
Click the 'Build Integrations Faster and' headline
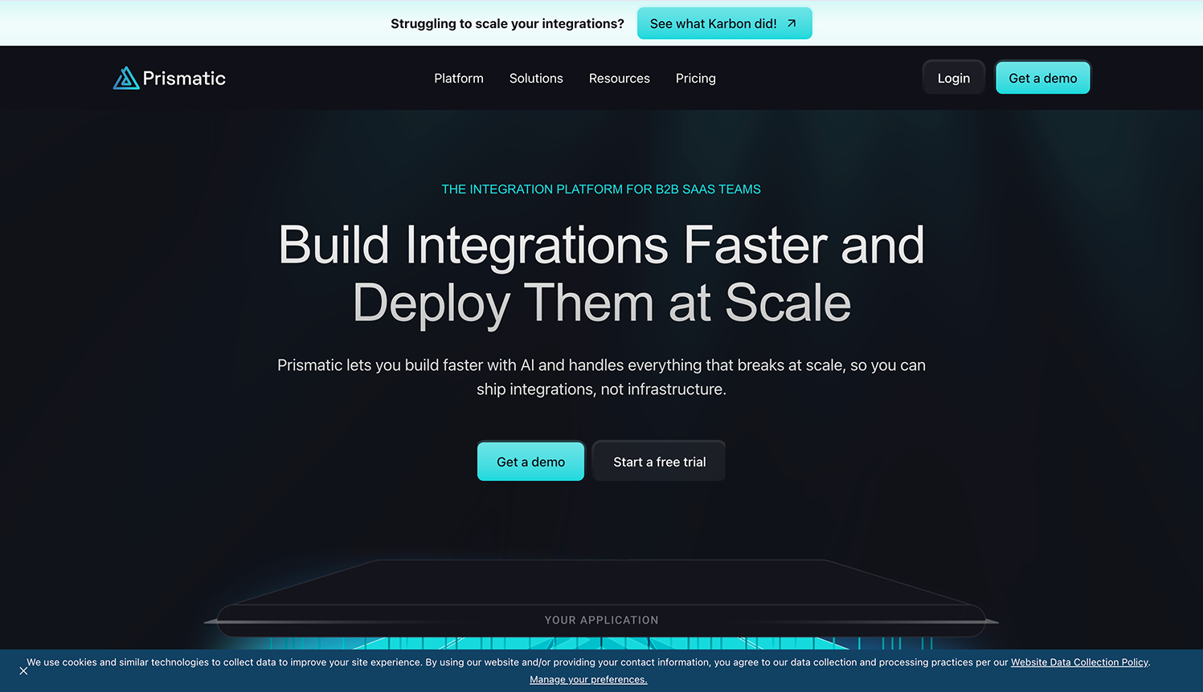coord(601,245)
